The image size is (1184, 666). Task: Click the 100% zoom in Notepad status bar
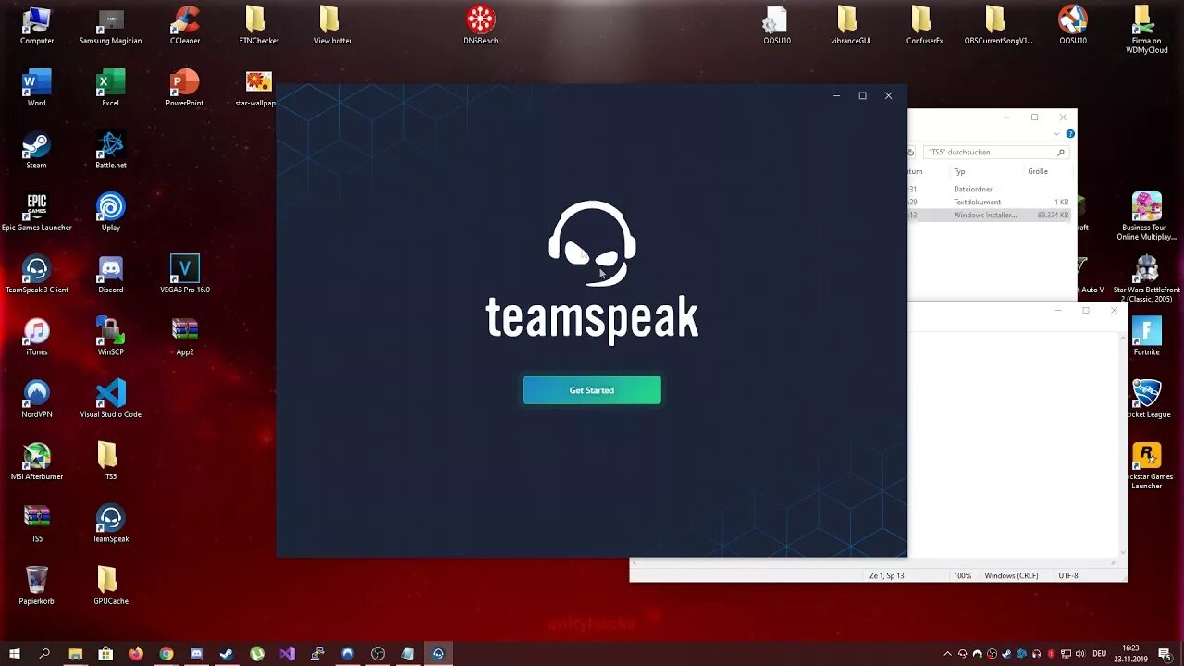963,575
